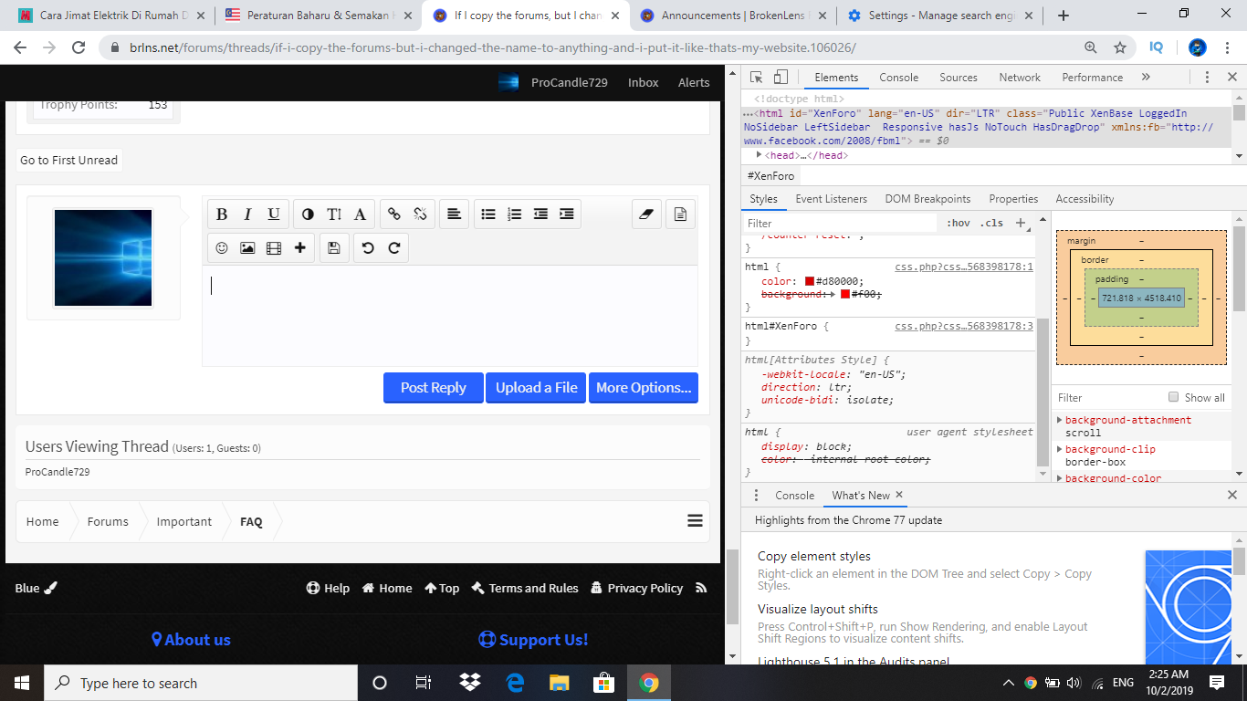Open the text alignment tool
Viewport: 1247px width, 701px height.
[454, 214]
